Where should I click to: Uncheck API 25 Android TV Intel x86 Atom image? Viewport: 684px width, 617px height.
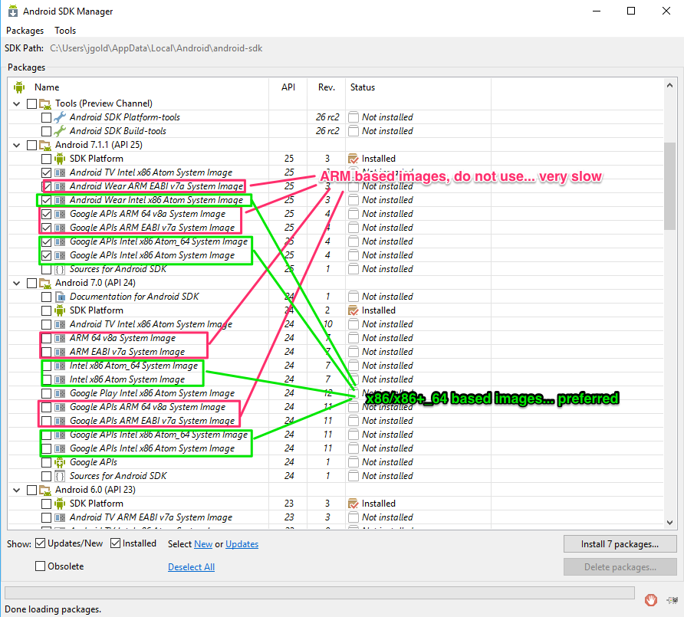[46, 172]
